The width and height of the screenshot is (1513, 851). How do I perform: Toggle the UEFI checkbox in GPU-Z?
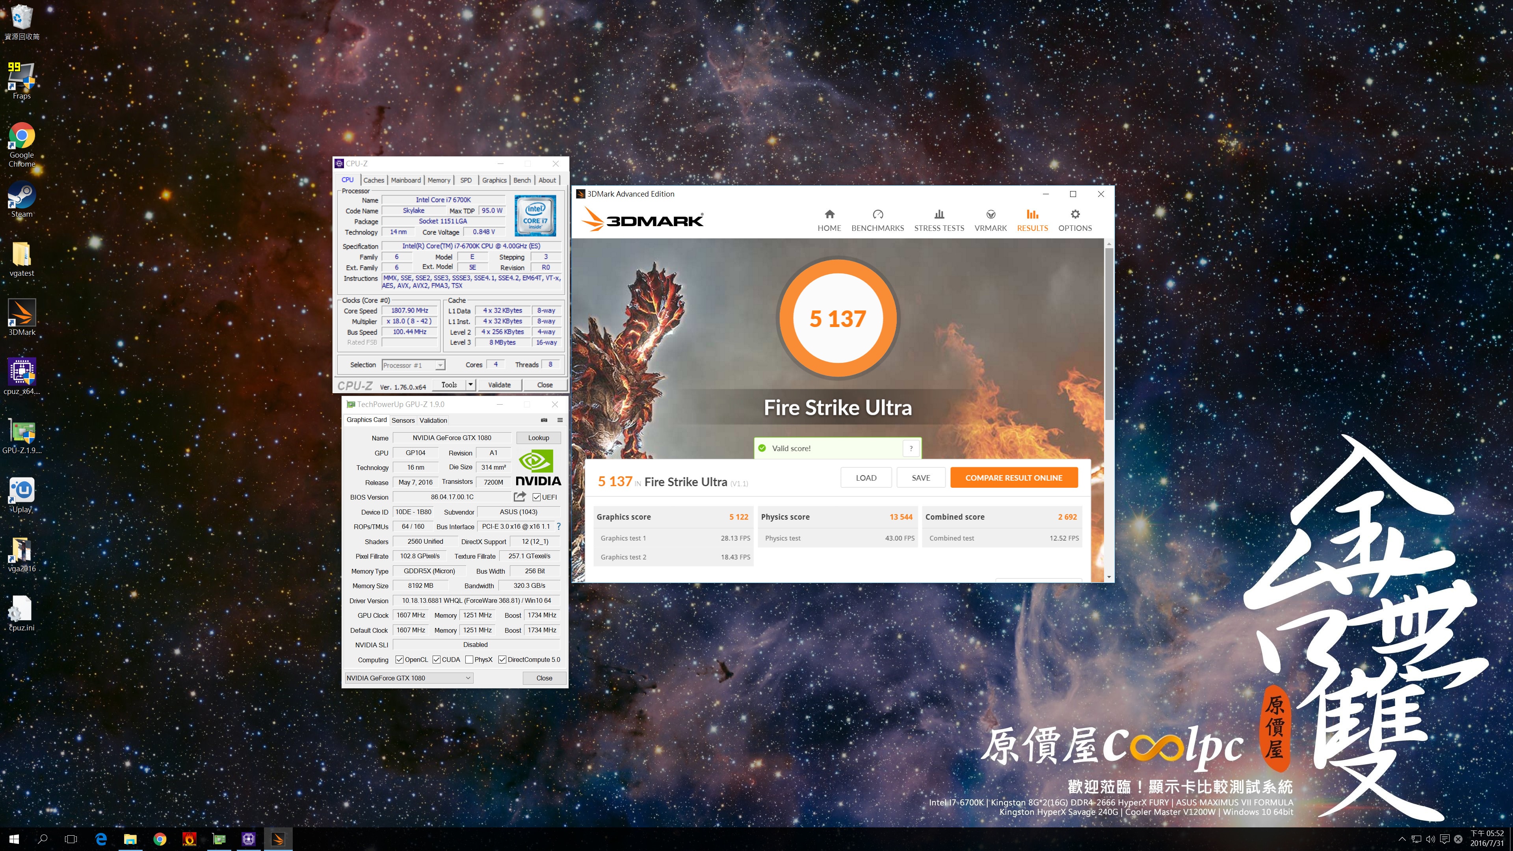point(536,497)
